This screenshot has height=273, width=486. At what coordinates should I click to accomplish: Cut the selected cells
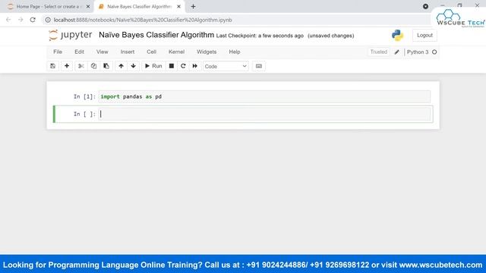click(x=81, y=66)
